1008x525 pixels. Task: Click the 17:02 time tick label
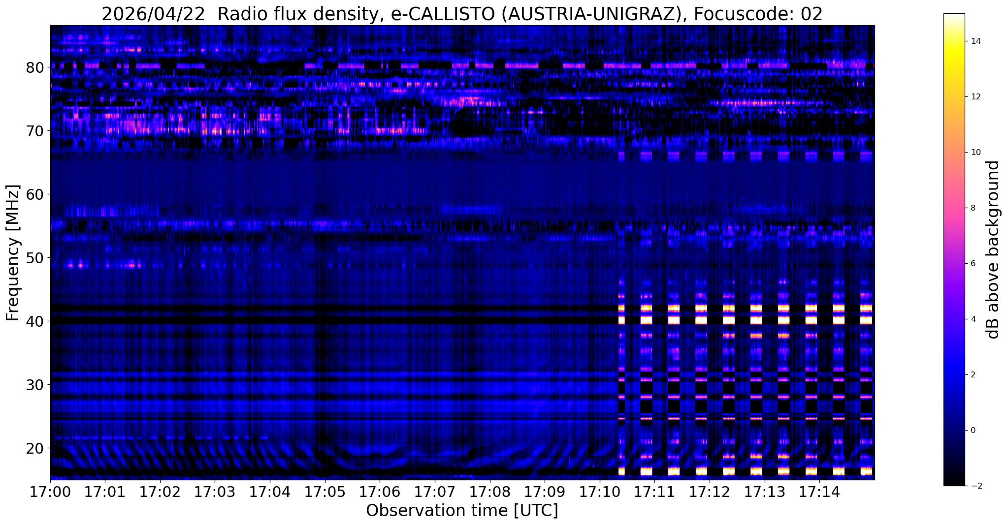point(160,492)
